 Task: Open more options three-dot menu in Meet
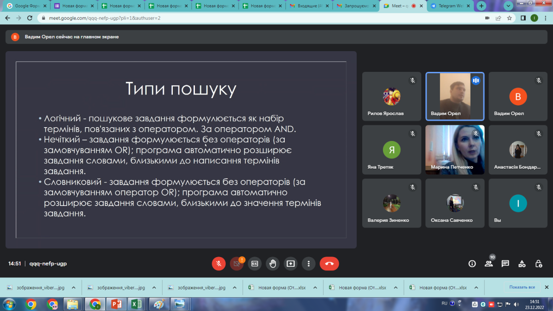[308, 264]
